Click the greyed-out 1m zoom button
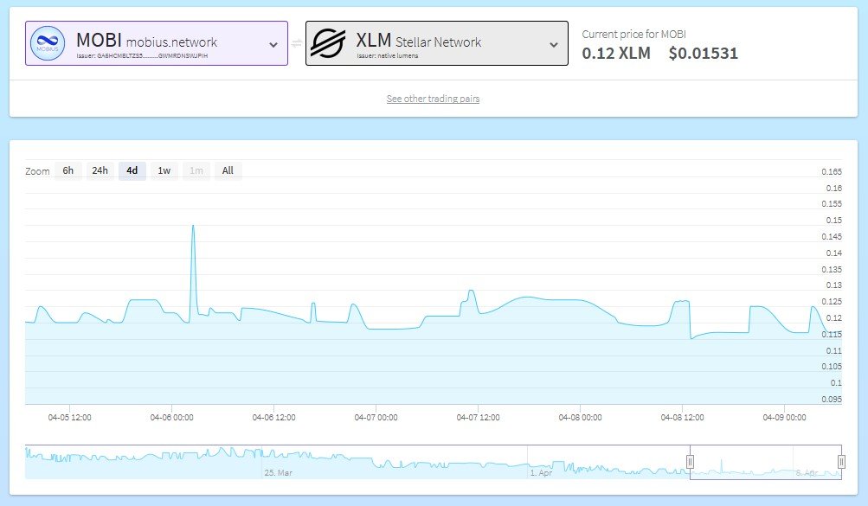 coord(196,170)
